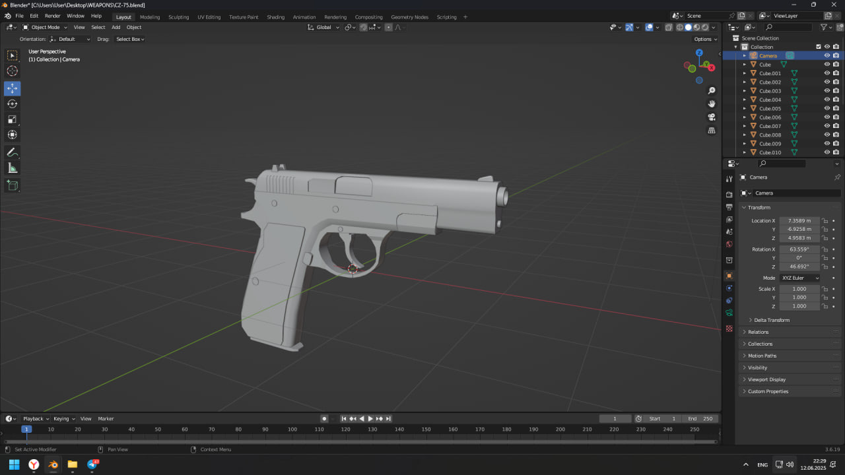845x475 pixels.
Task: Open the Options dropdown in viewport
Action: click(x=705, y=39)
